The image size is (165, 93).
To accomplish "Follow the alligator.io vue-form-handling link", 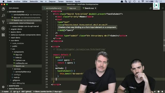I will [81, 49].
